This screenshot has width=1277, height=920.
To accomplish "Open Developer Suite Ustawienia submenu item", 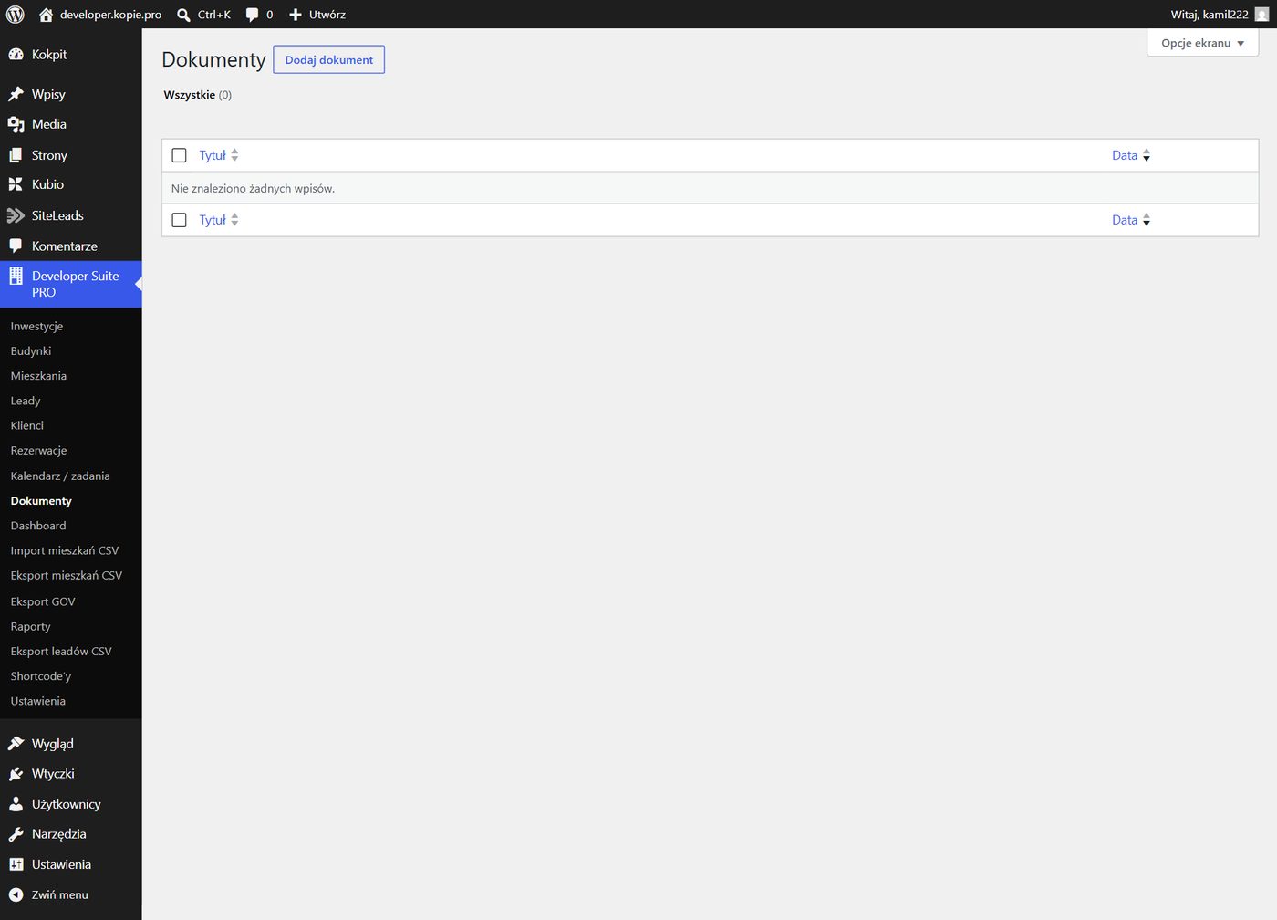I will 38,701.
